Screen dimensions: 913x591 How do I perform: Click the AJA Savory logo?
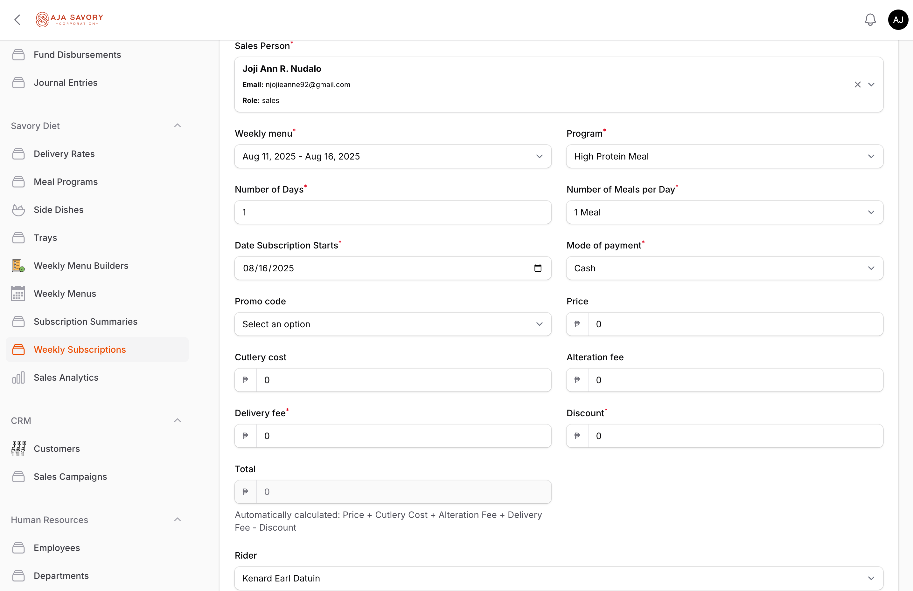coord(69,20)
